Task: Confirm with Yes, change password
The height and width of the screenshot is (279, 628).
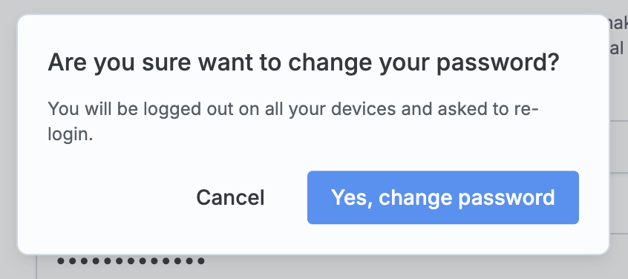Action: (443, 197)
